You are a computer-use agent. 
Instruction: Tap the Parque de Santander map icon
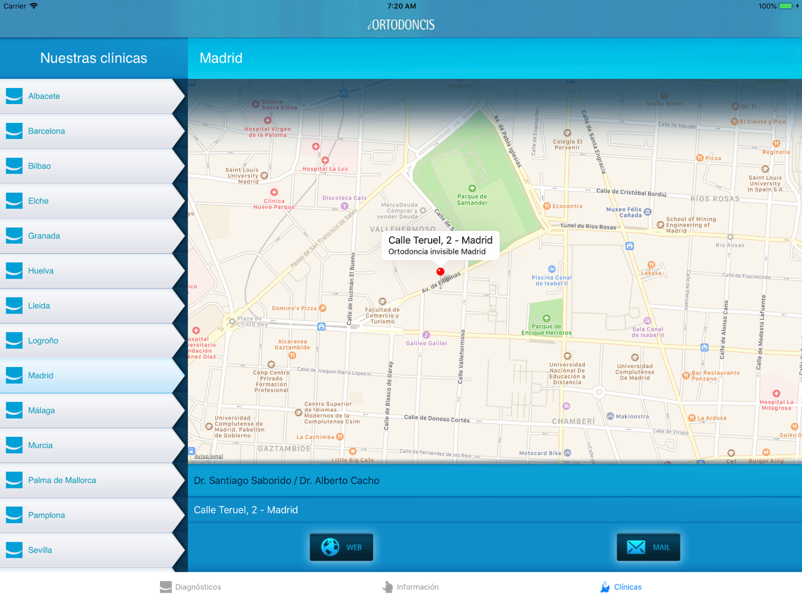(472, 188)
